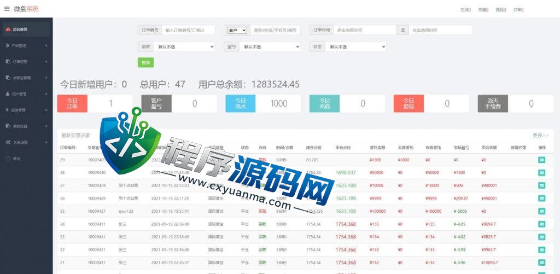Viewport: 560px width, 274px height.
Task: Click the gray 当天手续费 stat tile
Action: [x=493, y=103]
